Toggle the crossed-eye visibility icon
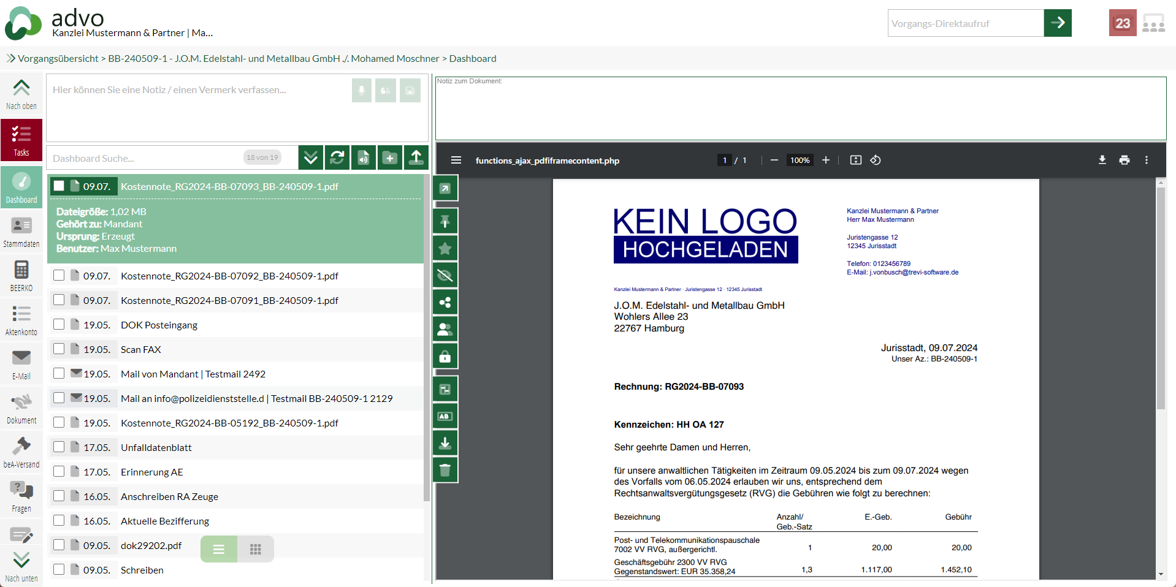 445,275
